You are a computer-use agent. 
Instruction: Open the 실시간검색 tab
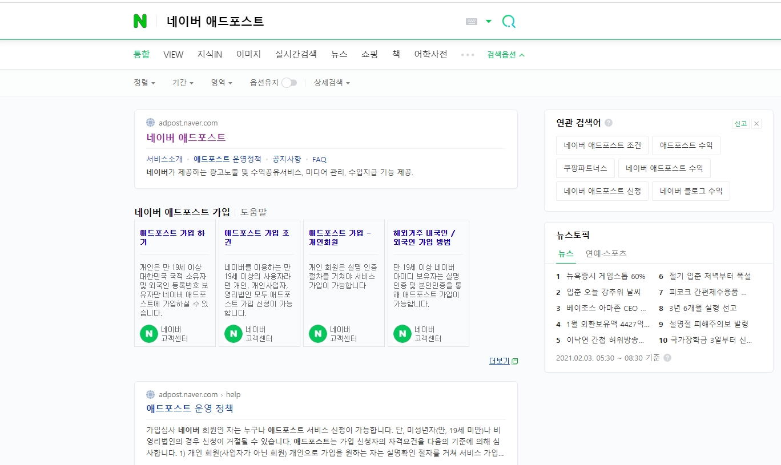[x=296, y=54]
